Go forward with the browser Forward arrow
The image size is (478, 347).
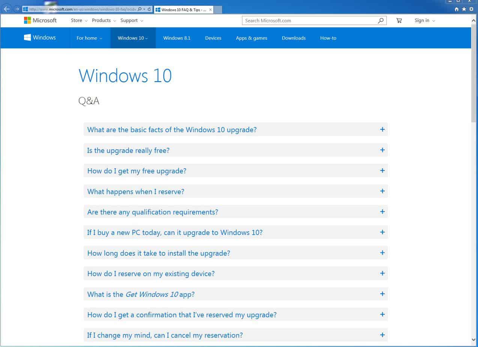click(x=17, y=9)
